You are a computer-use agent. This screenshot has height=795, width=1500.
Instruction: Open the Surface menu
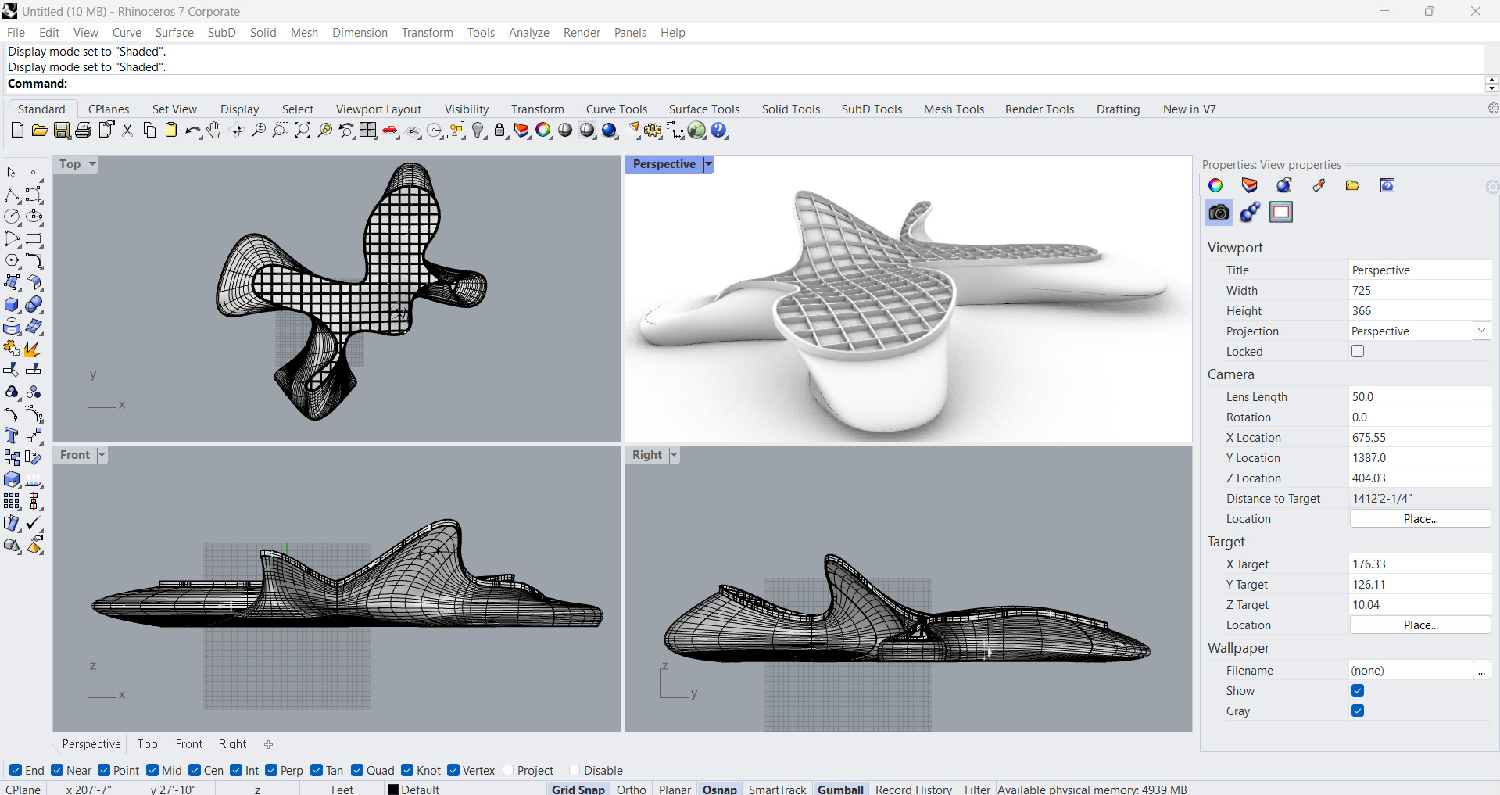coord(174,33)
